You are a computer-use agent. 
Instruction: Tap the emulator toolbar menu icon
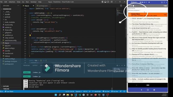coord(154,90)
